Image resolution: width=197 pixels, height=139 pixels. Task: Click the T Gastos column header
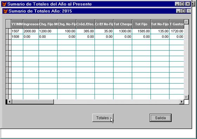[x=177, y=24]
